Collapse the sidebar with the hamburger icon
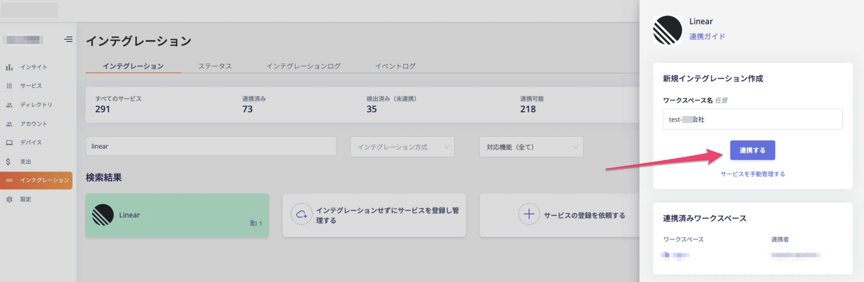 (x=68, y=39)
